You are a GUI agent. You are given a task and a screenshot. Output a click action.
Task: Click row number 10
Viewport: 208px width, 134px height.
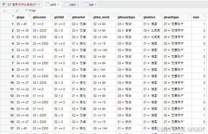pos(12,83)
